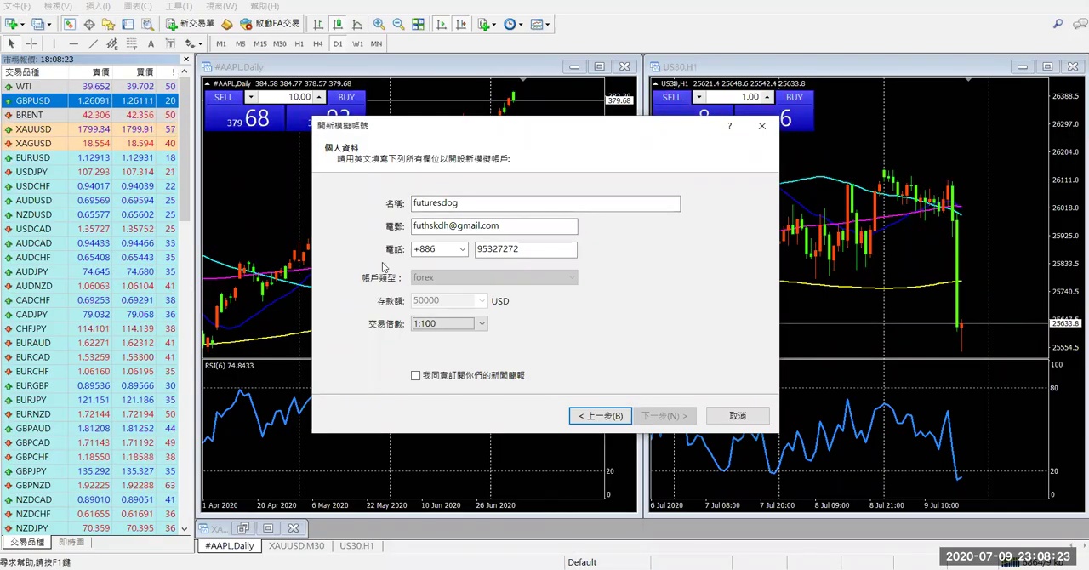Screen dimensions: 1089x570
Task: Select the draw trendline tool
Action: [94, 43]
